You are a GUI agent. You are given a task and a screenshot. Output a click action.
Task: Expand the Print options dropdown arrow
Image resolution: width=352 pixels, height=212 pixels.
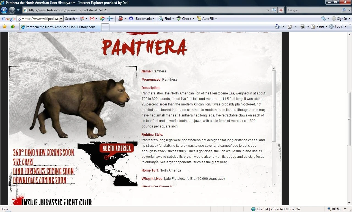coord(308,26)
